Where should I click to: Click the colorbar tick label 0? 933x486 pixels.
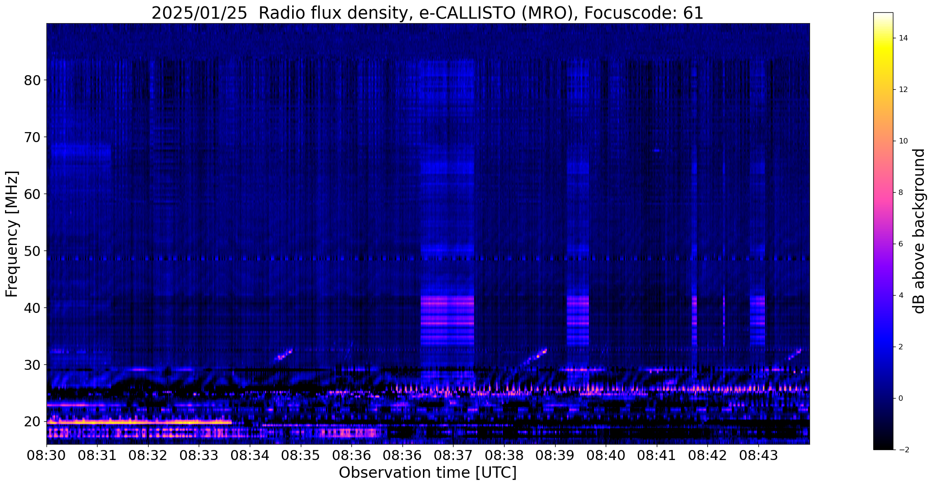pos(900,399)
